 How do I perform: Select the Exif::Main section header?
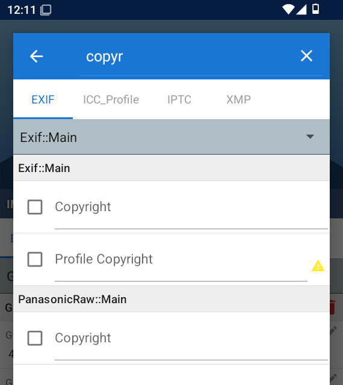[171, 168]
